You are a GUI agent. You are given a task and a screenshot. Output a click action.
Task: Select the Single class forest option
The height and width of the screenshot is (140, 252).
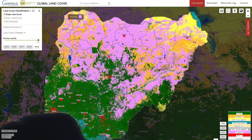4,14
